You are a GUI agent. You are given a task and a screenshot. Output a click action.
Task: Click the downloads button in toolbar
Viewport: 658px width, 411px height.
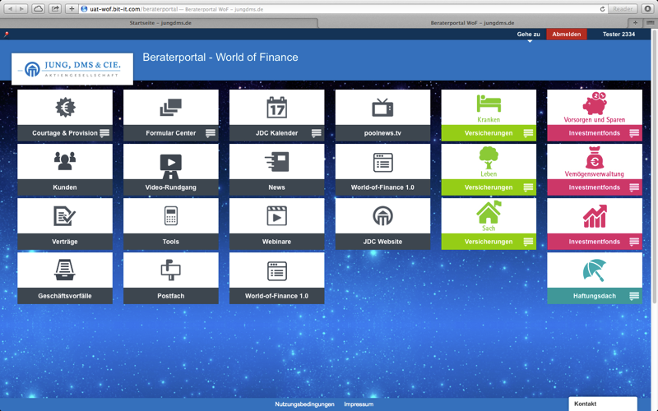[648, 9]
